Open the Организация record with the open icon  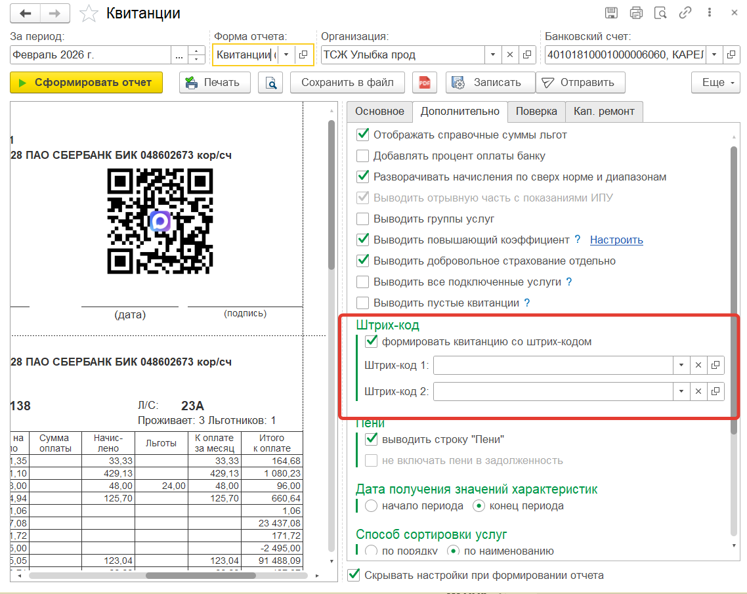point(527,55)
